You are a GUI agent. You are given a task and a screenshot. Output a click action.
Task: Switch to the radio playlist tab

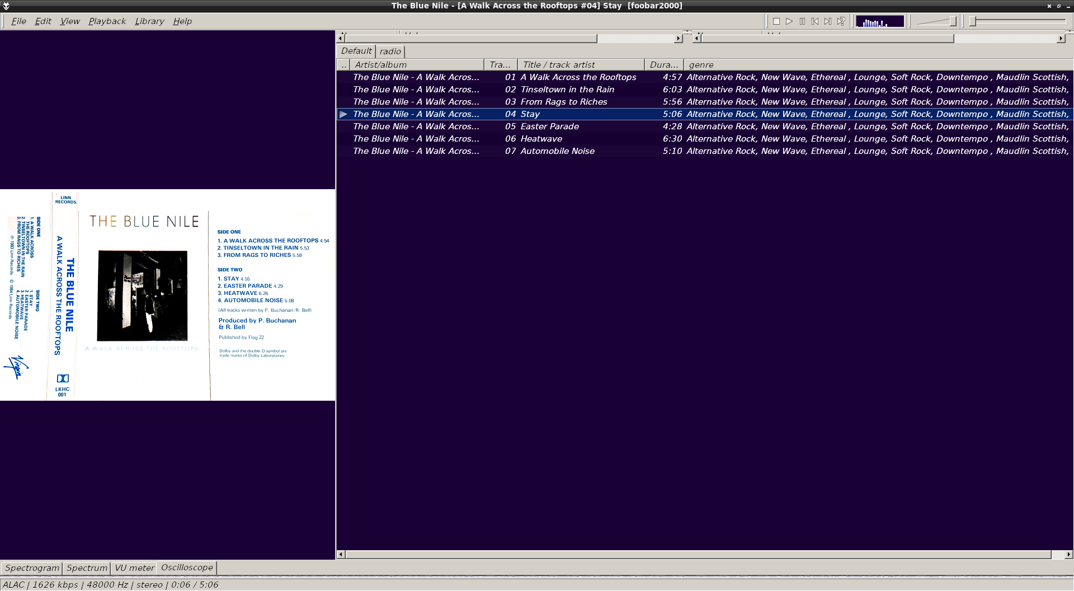(x=390, y=51)
